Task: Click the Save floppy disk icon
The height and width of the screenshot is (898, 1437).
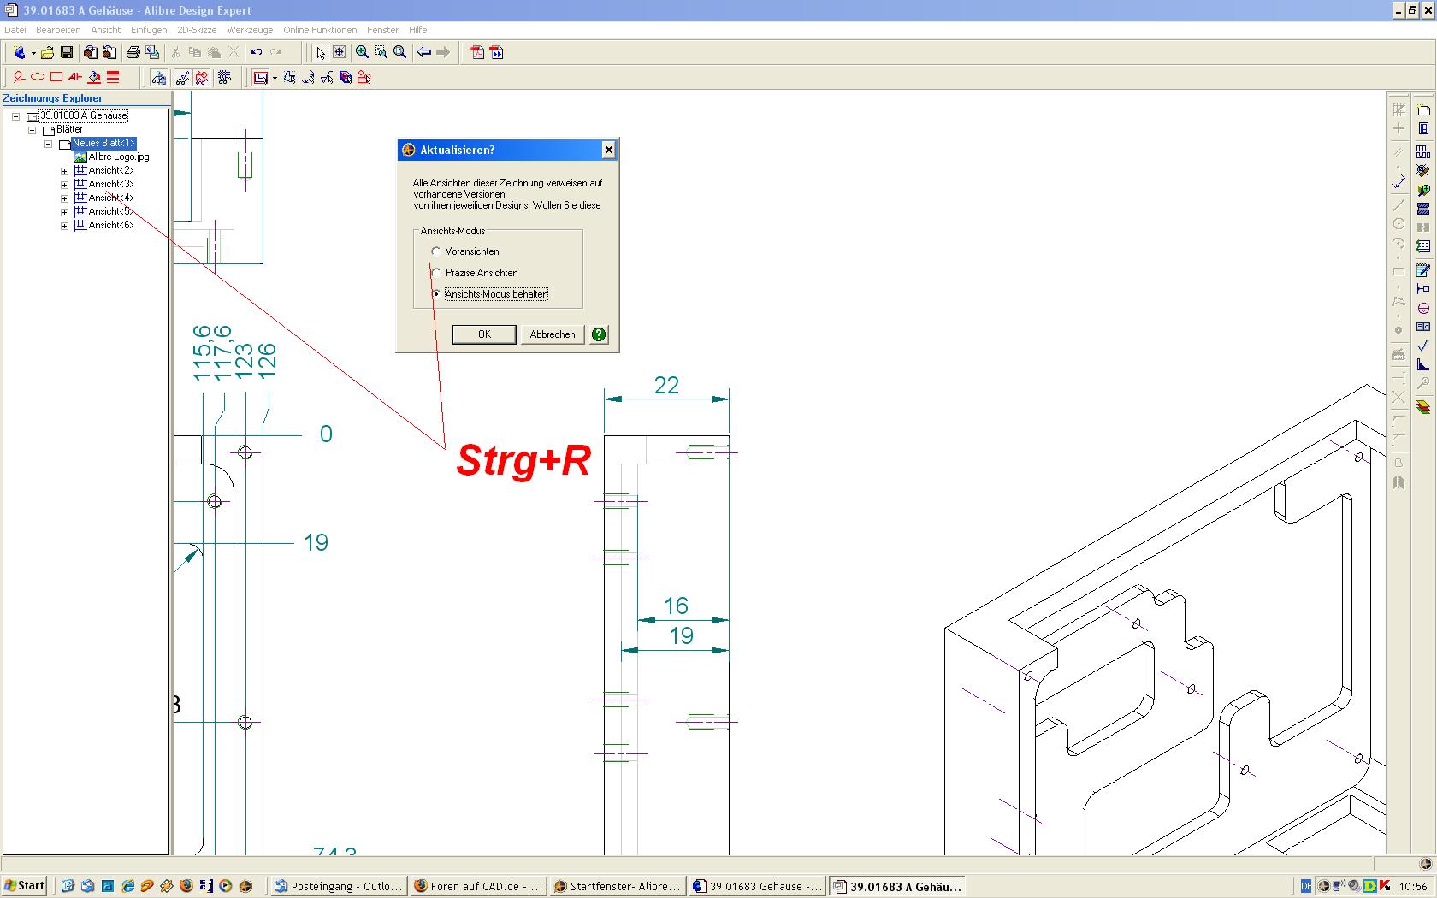Action: (67, 52)
